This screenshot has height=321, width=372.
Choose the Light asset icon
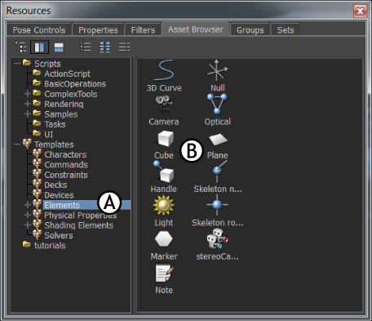click(x=164, y=205)
